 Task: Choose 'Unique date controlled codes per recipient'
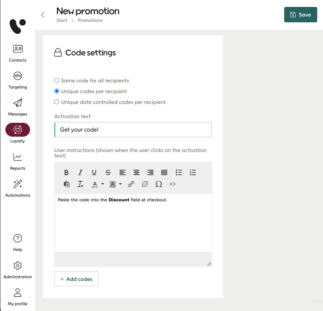pyautogui.click(x=57, y=102)
